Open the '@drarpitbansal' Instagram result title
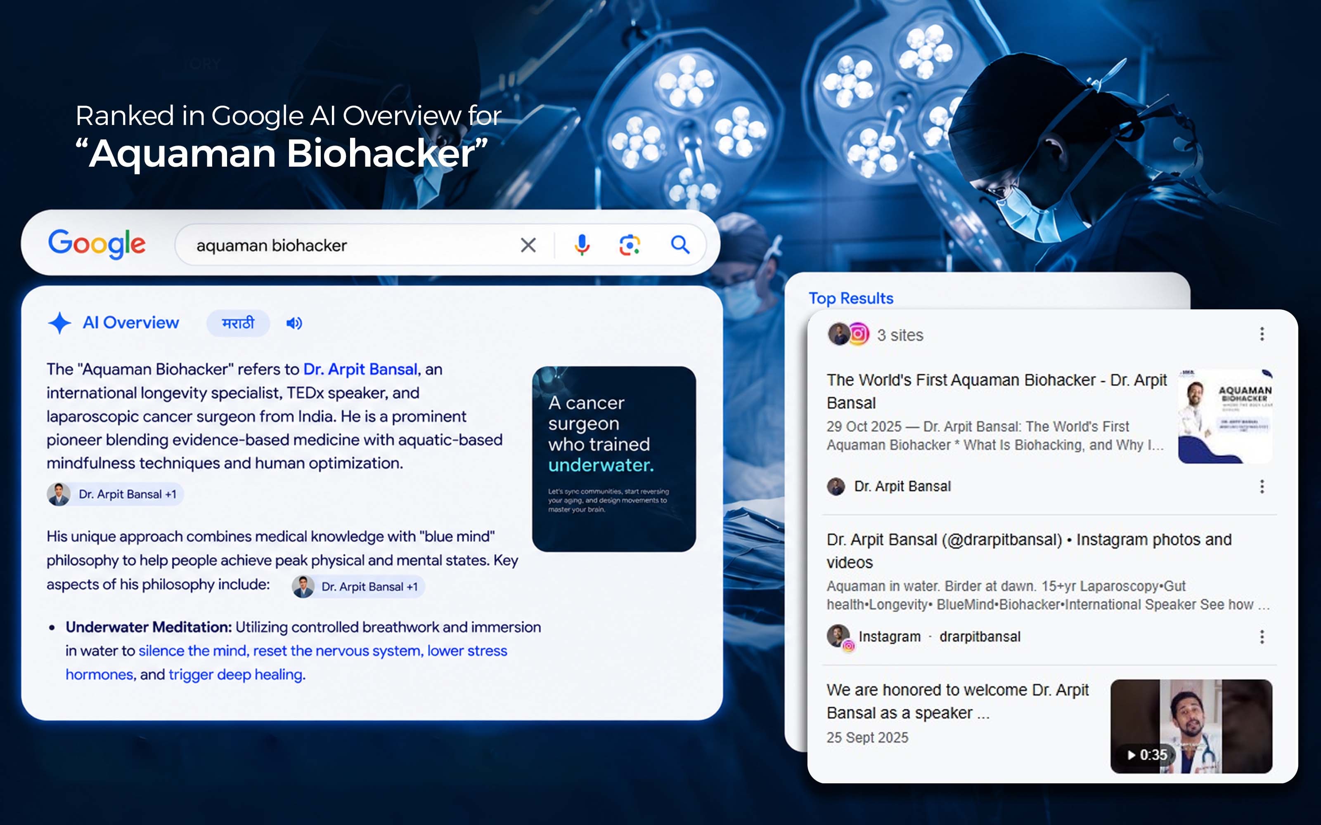The image size is (1321, 825). (x=1029, y=551)
